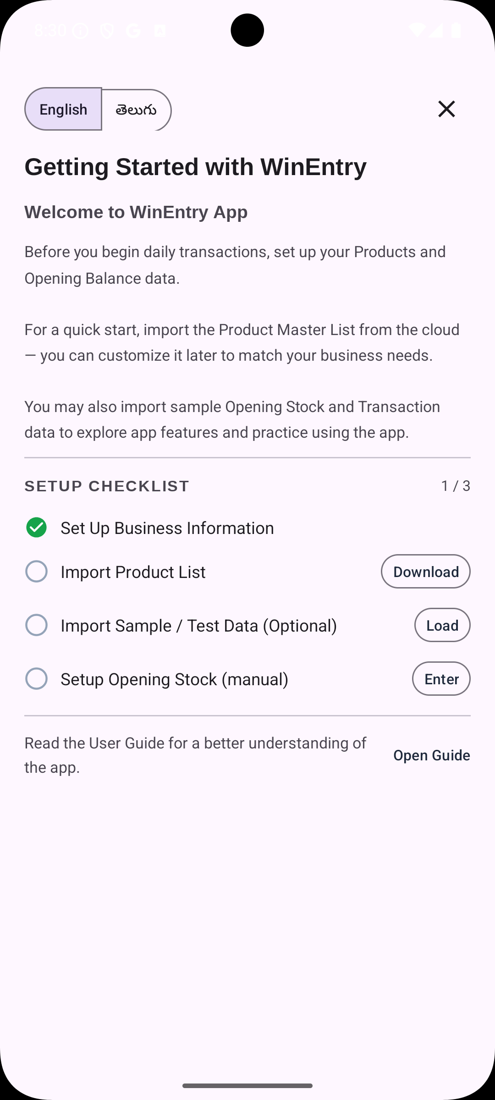
Task: Open the User Guide link
Action: (x=432, y=755)
